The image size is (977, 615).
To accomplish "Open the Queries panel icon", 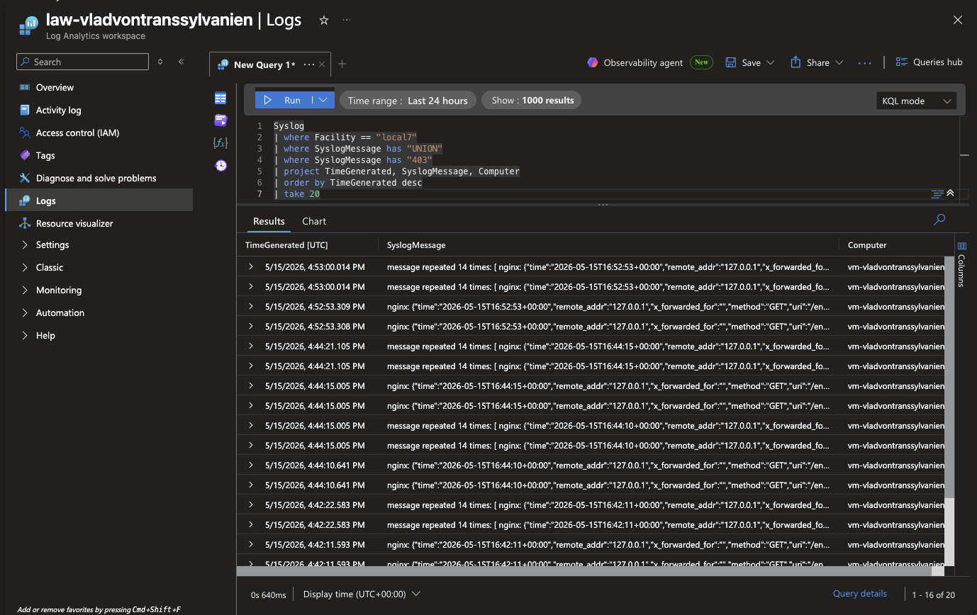I will click(220, 120).
